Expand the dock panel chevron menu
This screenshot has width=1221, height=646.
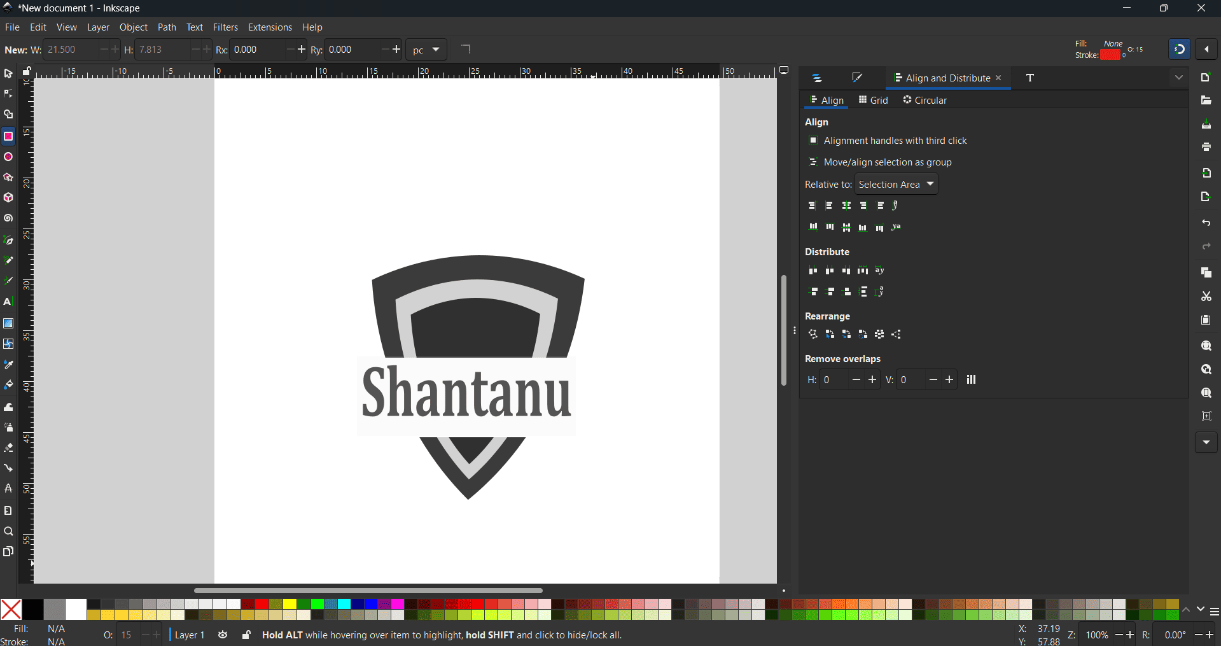(1179, 78)
